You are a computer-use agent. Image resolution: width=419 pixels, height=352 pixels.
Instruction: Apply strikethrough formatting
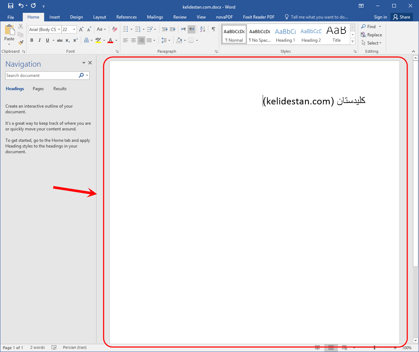(60, 40)
